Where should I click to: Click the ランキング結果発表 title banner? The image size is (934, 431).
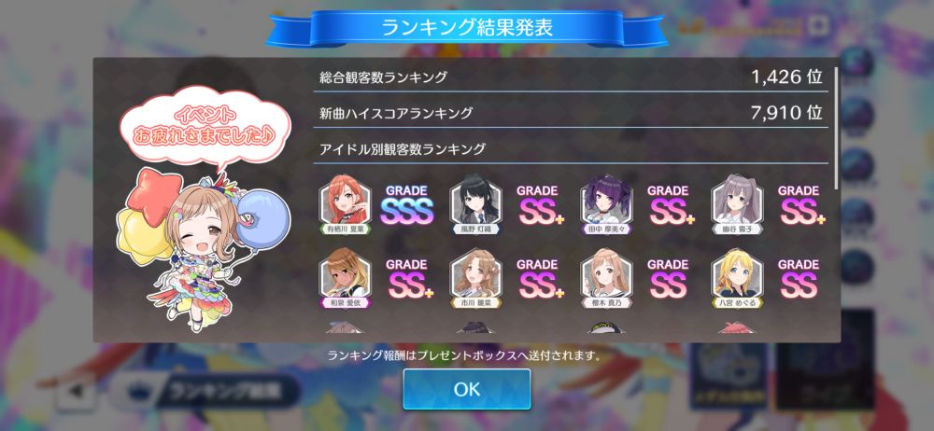[x=466, y=28]
